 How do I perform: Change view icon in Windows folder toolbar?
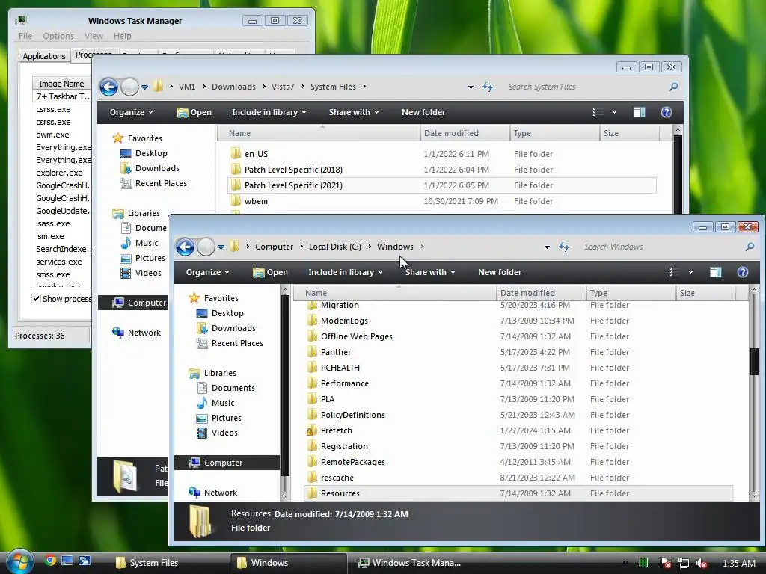(x=674, y=272)
